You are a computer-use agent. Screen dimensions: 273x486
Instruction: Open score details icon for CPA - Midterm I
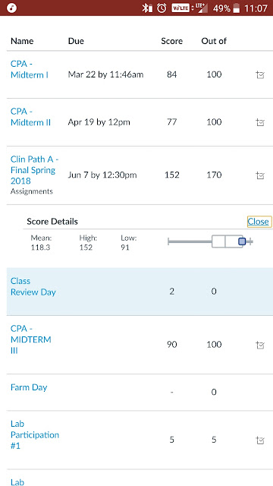pyautogui.click(x=260, y=75)
